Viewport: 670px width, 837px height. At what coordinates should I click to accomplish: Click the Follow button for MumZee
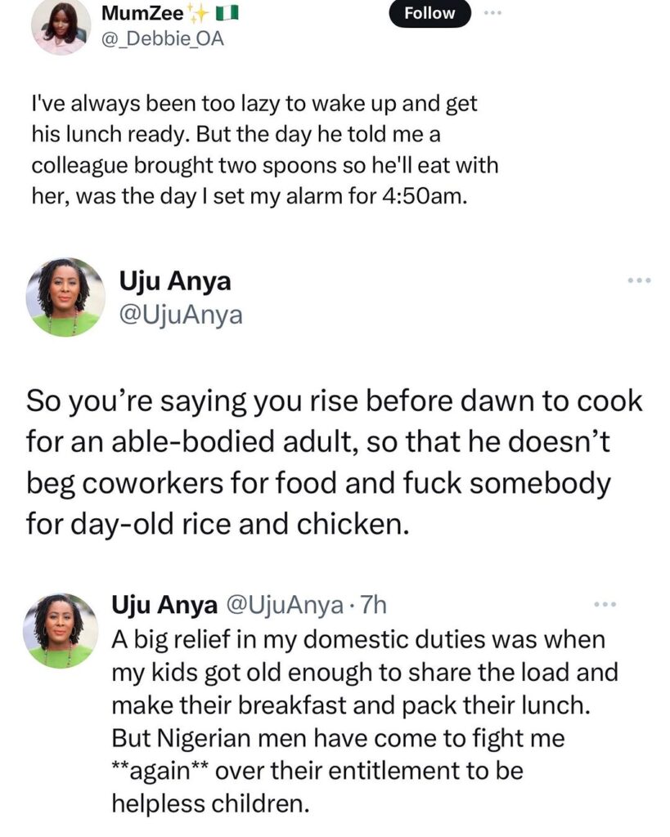(x=430, y=14)
